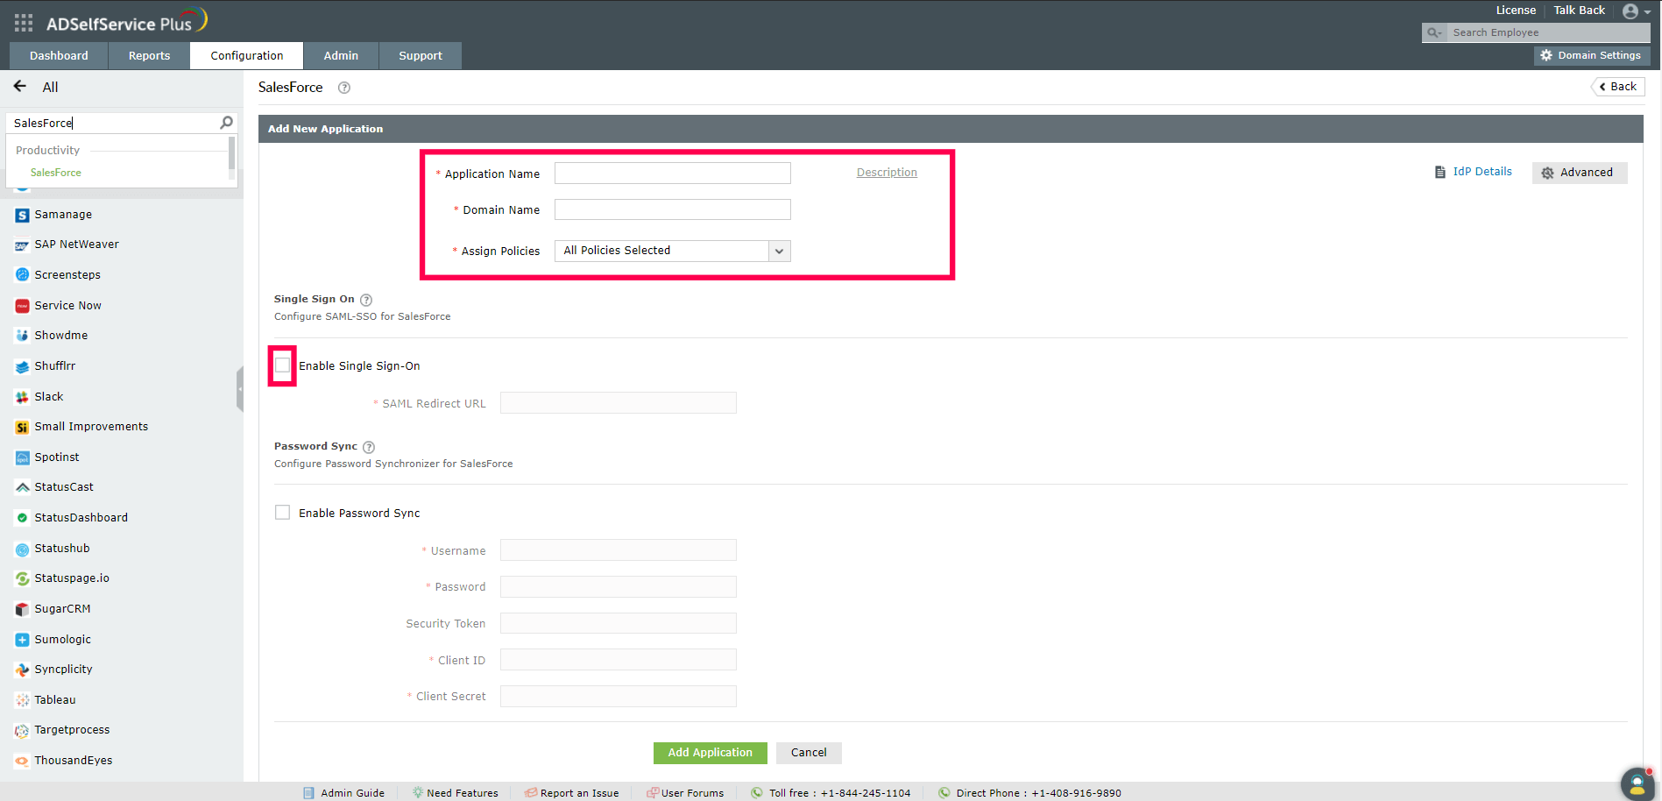Select the Spotinst app icon
The height and width of the screenshot is (801, 1662).
[23, 457]
